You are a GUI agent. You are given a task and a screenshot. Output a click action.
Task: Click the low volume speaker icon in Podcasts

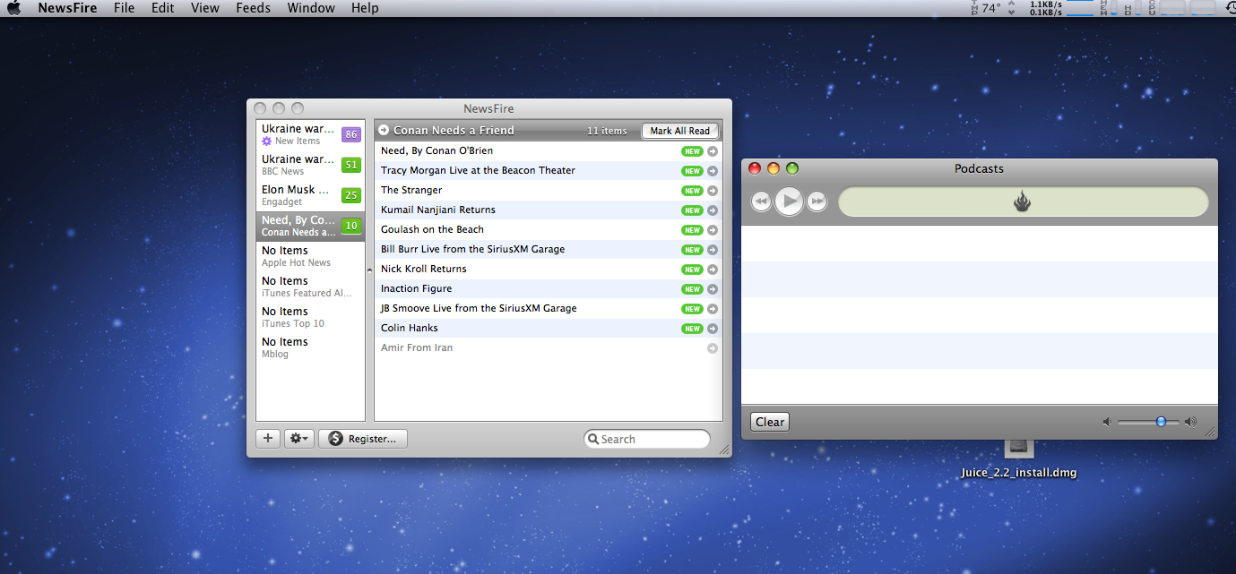pyautogui.click(x=1107, y=422)
